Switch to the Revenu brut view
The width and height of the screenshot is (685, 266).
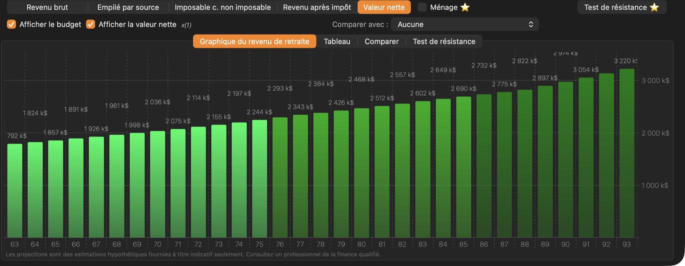tap(47, 7)
